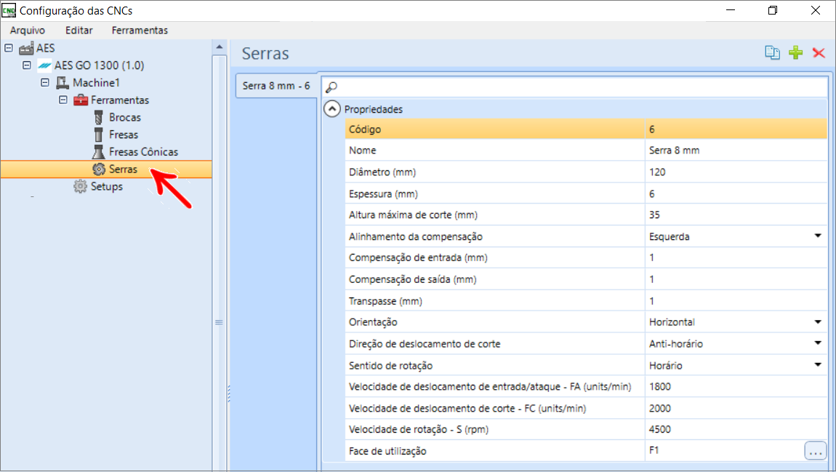Screen dimensions: 836x472
Task: Open Alinhamento da compensação dropdown
Action: [x=818, y=236]
